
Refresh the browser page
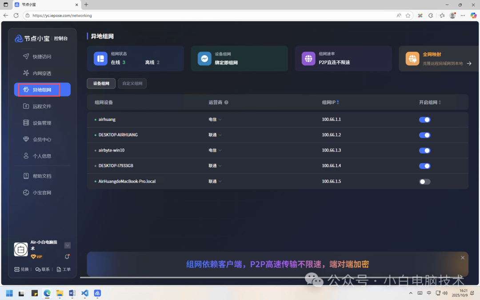pos(16,15)
